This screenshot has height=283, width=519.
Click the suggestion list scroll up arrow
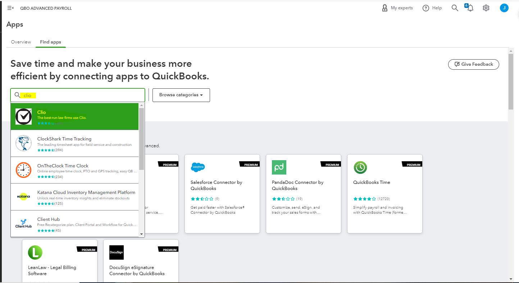tap(141, 106)
